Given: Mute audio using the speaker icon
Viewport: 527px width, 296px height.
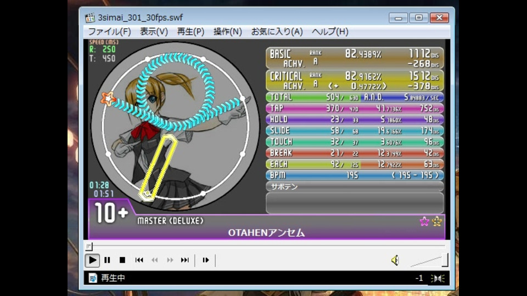Looking at the screenshot, I should click(x=395, y=260).
